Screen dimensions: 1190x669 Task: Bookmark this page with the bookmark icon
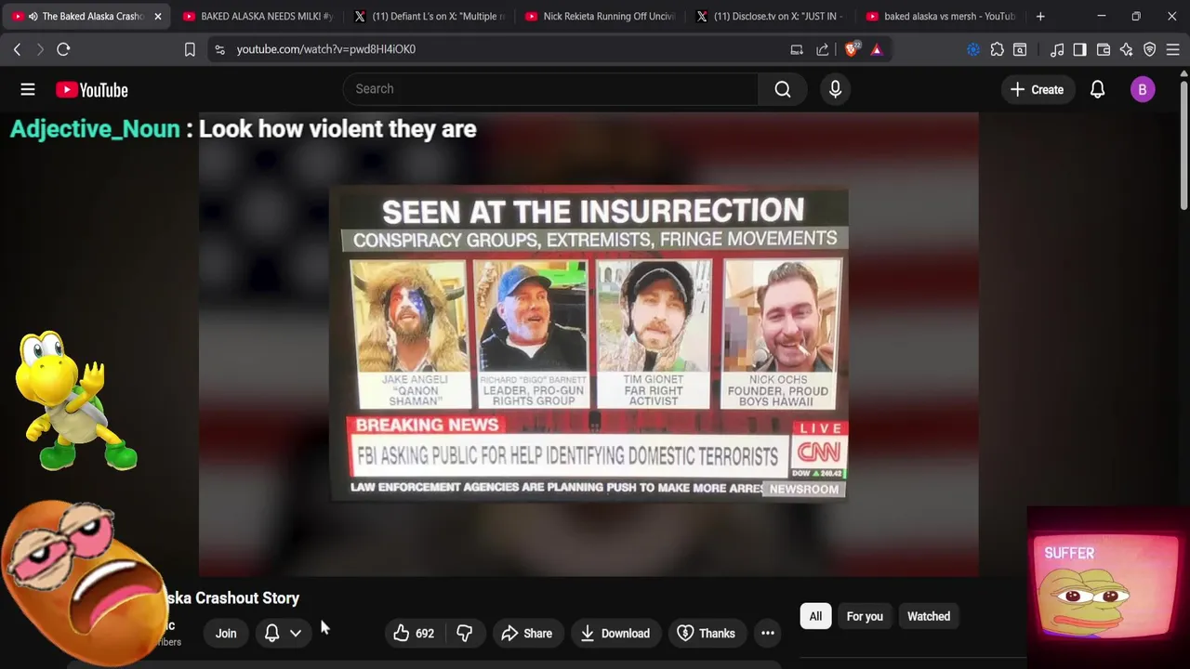pos(190,49)
